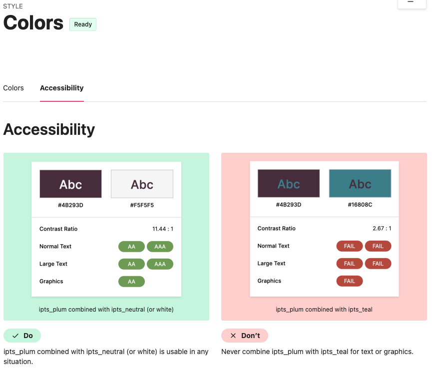Click the plum #4B293D swatch in Do card

[x=70, y=184]
